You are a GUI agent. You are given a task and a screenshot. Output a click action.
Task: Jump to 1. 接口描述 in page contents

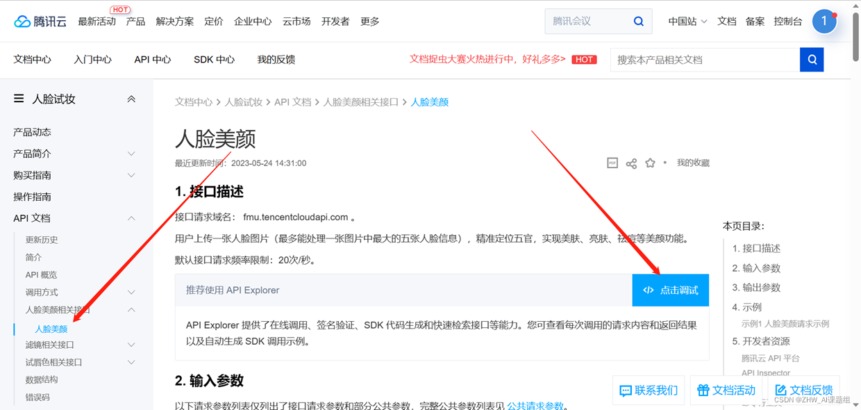click(756, 248)
